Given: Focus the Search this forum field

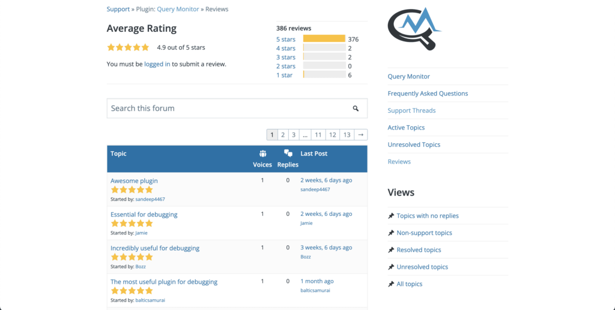Looking at the screenshot, I should [x=228, y=109].
